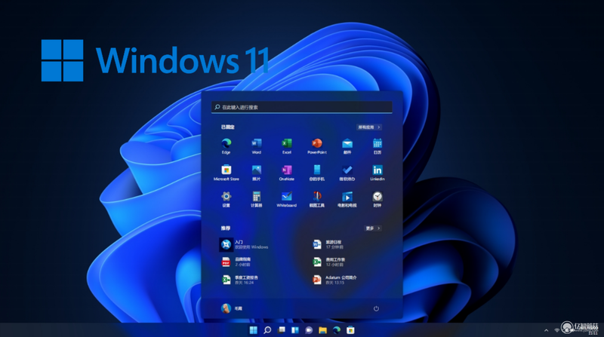Viewport: 604px width, 337px height.
Task: Click the '17 分钟前' timestamp text
Action: [334, 247]
